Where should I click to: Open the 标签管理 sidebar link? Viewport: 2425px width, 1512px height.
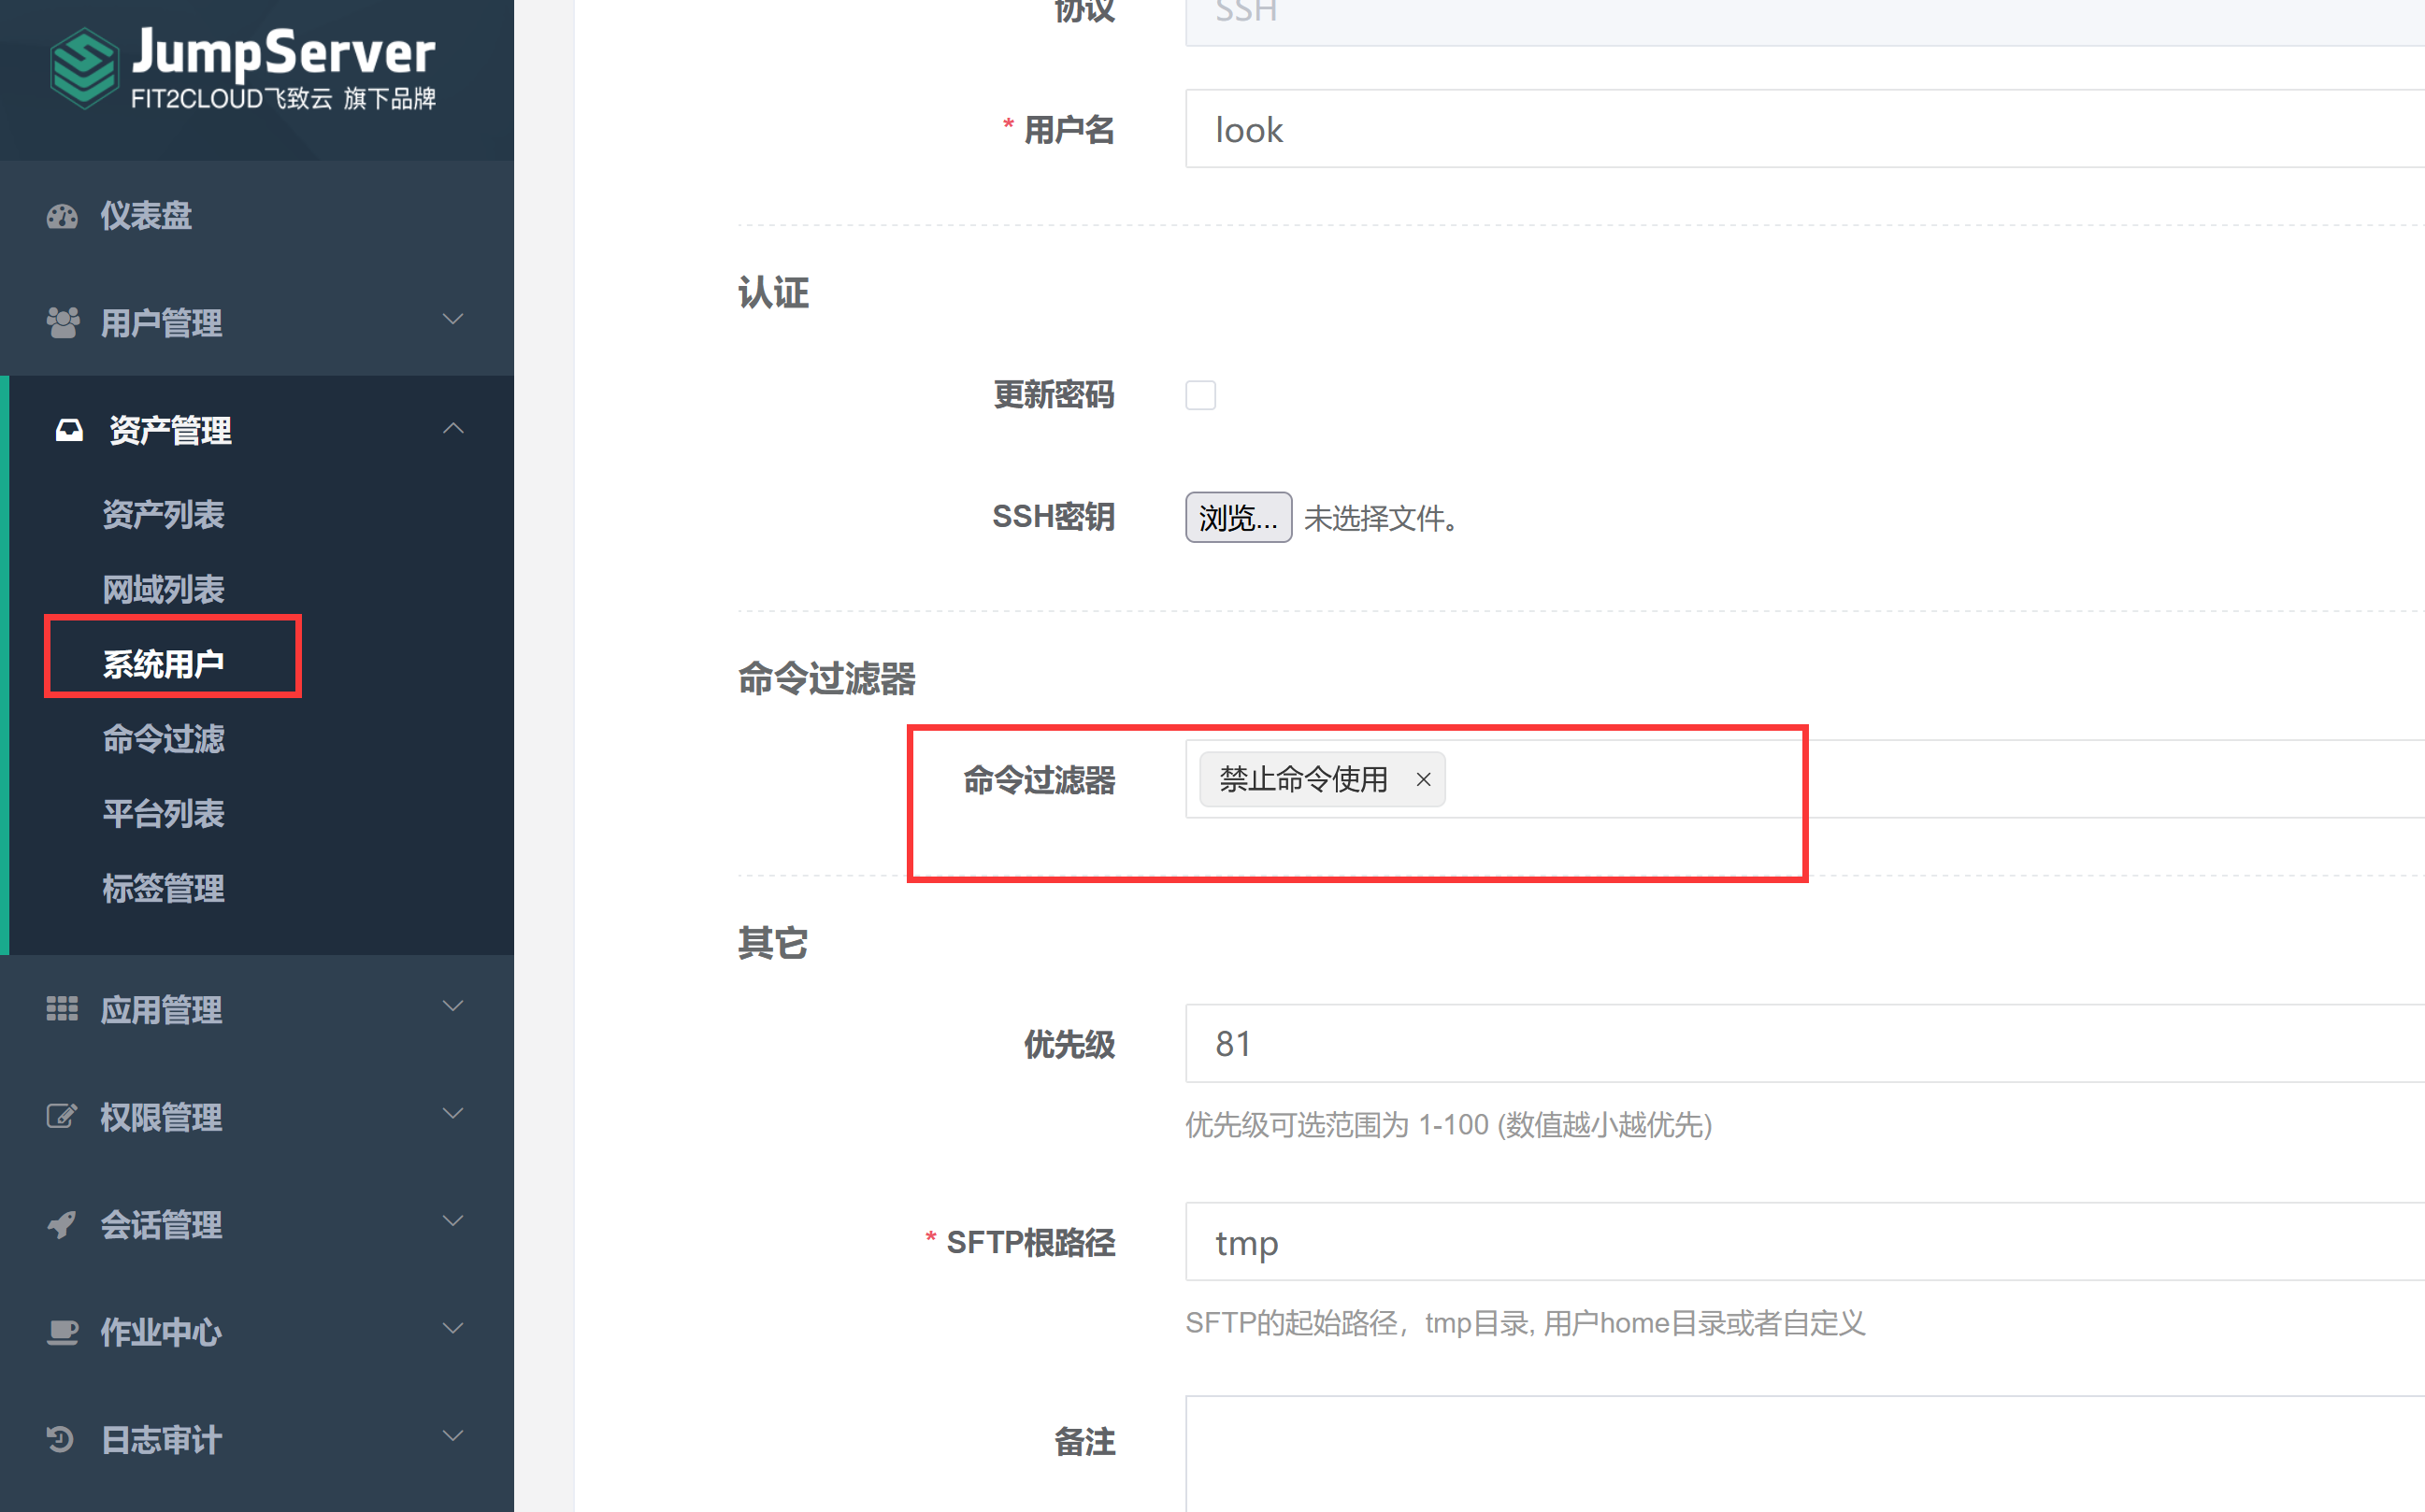[x=163, y=888]
